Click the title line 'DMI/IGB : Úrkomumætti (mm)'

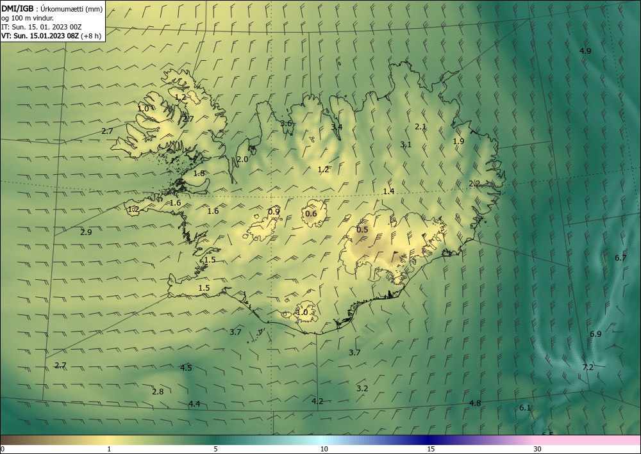(52, 8)
